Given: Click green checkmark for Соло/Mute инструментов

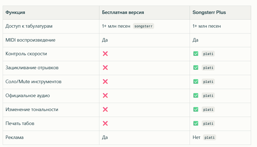Looking at the screenshot, I should [196, 82].
